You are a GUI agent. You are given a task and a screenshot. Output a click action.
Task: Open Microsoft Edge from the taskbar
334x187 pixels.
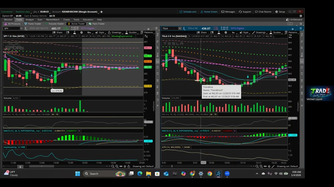(x=140, y=174)
